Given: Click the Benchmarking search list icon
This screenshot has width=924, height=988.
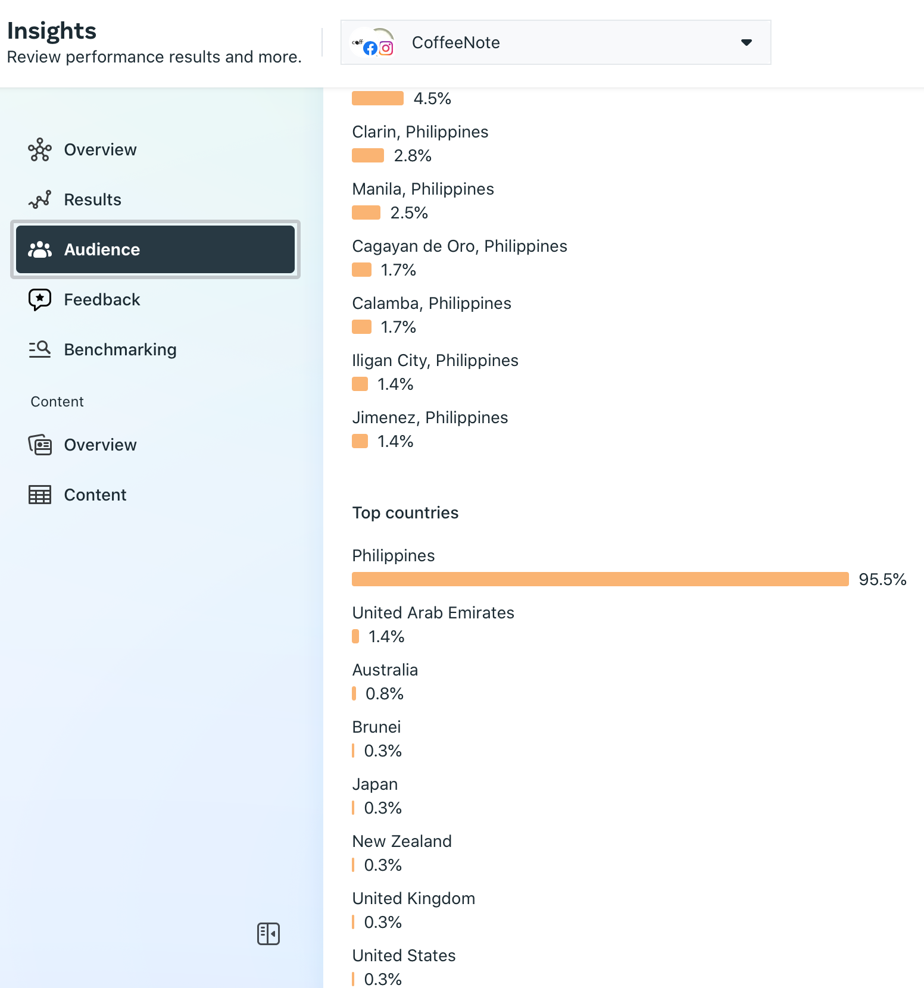Looking at the screenshot, I should click(x=40, y=349).
